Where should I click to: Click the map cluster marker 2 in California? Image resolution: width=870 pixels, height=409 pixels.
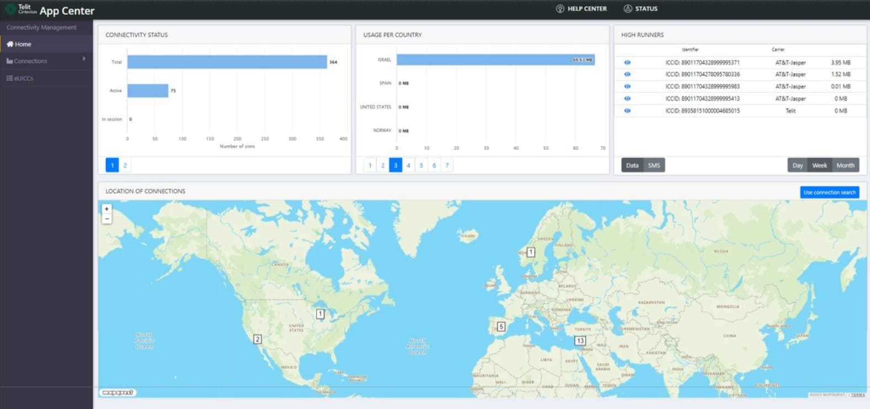click(x=257, y=340)
